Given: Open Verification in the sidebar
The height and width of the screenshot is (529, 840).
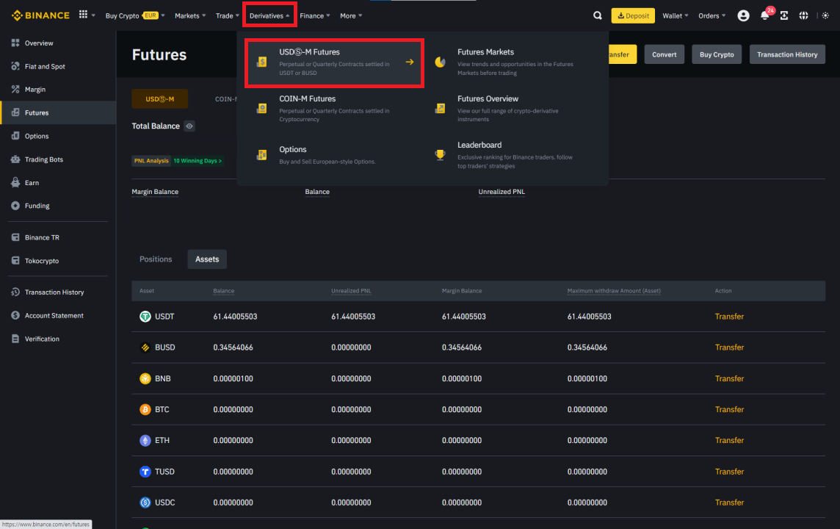Looking at the screenshot, I should 58,339.
